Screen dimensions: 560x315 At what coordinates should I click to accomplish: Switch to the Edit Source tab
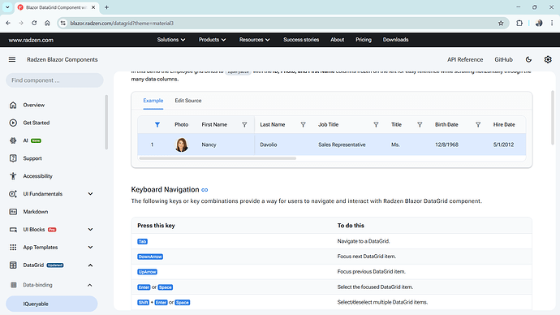(188, 101)
